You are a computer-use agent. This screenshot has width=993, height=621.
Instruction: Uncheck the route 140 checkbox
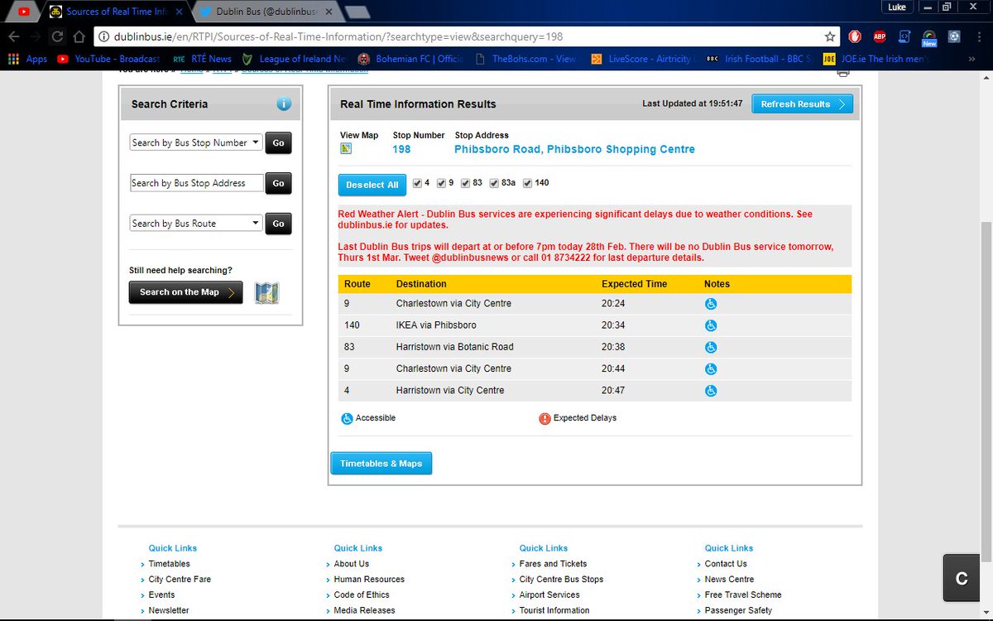[x=528, y=183]
